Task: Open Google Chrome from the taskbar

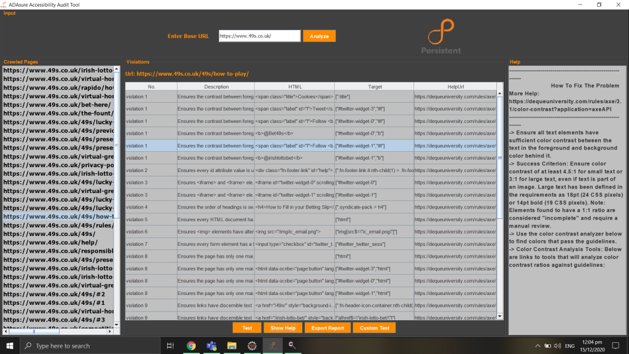Action: pyautogui.click(x=191, y=345)
